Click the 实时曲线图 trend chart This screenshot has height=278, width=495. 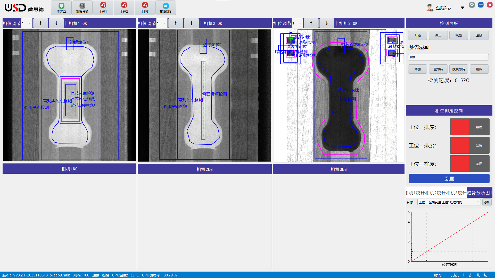(449, 238)
